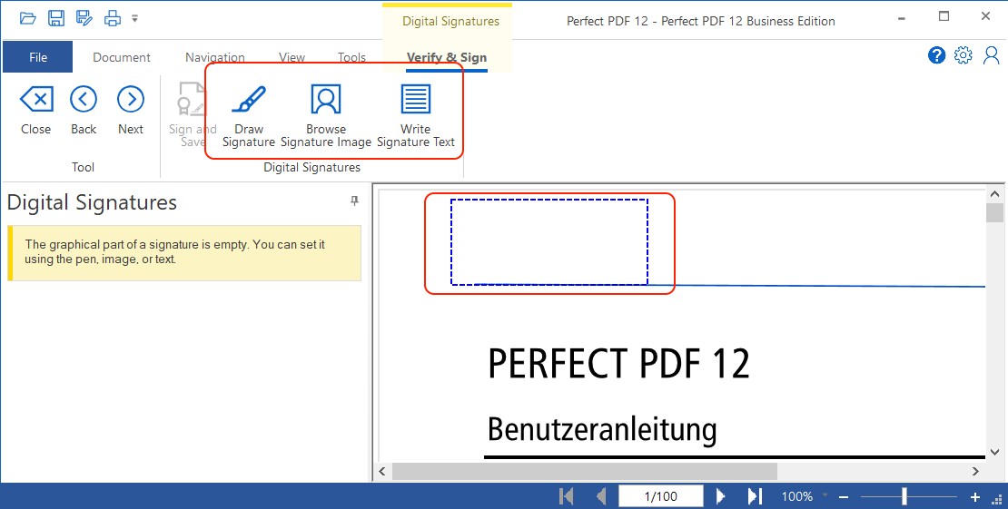
Task: Switch to the Document tab
Action: pyautogui.click(x=122, y=57)
